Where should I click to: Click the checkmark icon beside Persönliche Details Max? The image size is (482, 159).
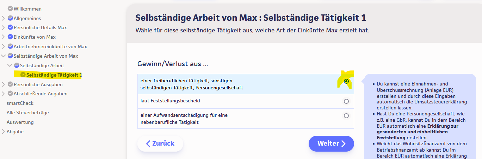[x=10, y=27]
